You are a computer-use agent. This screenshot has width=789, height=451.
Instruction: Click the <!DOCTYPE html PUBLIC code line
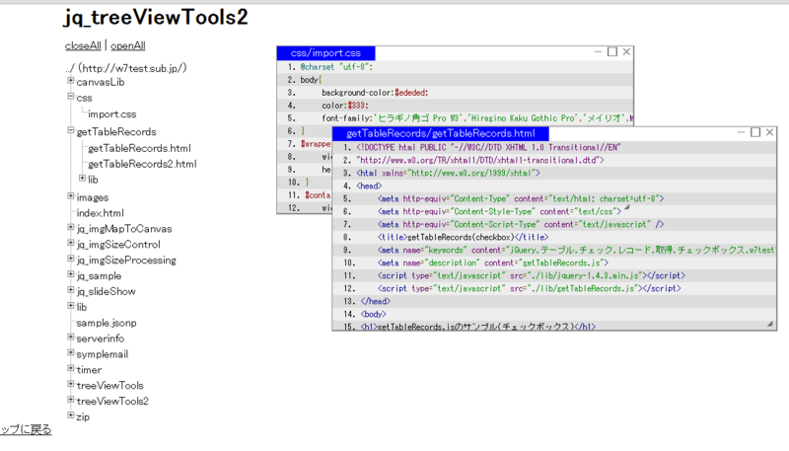coord(554,147)
